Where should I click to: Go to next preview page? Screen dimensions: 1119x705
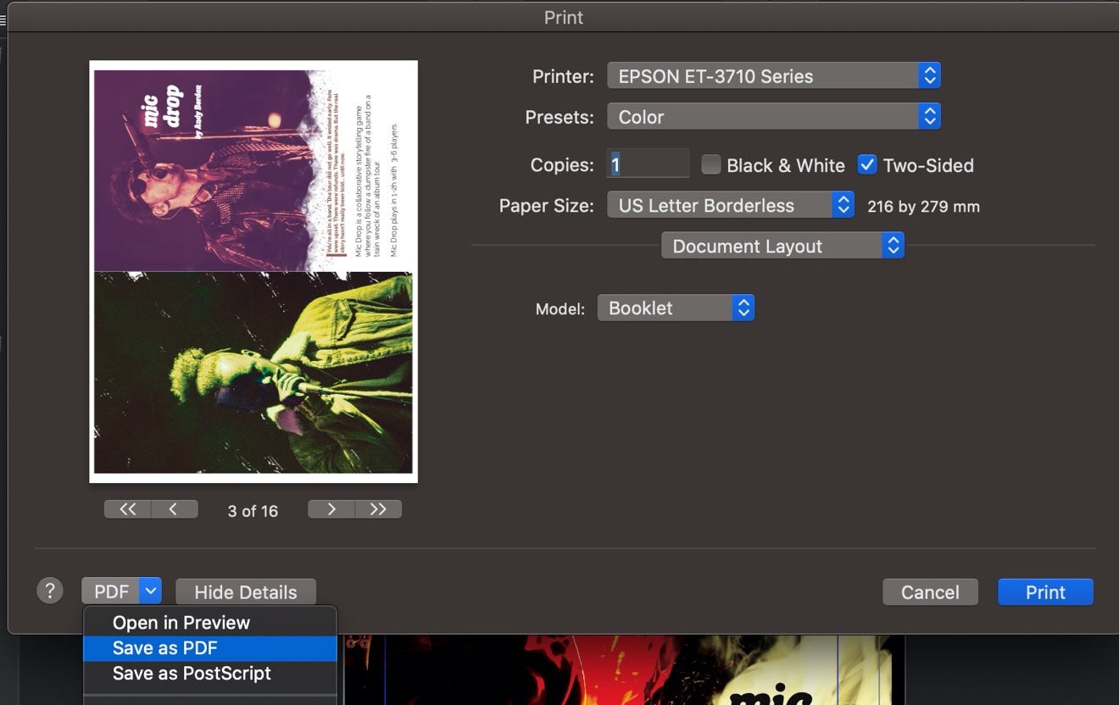coord(331,508)
